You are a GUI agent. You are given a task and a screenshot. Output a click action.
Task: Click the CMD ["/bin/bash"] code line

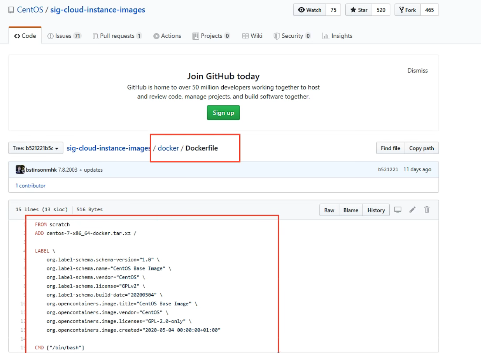(x=60, y=348)
